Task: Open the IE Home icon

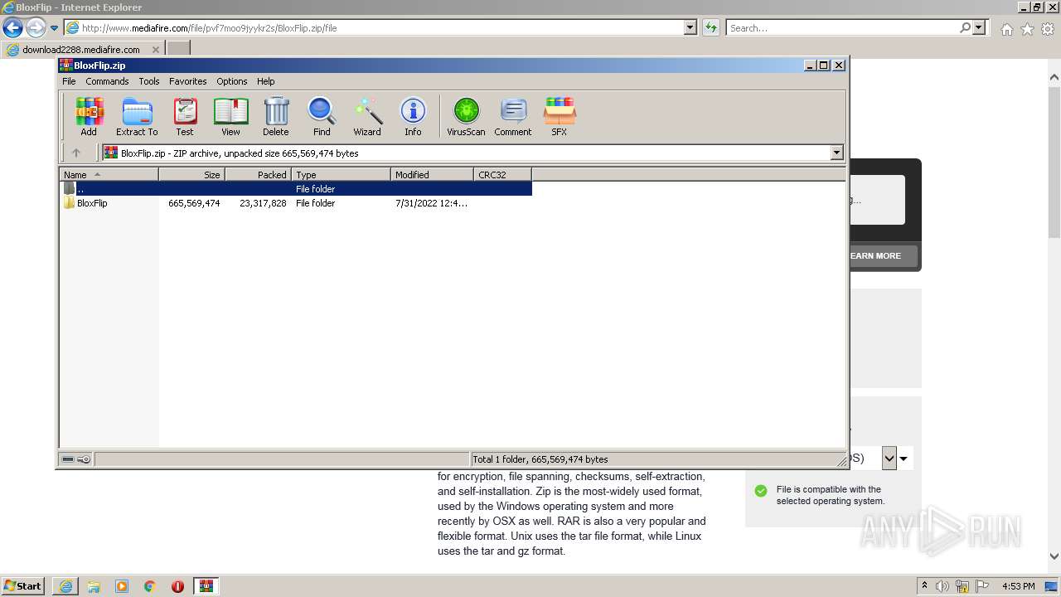Action: [1006, 29]
